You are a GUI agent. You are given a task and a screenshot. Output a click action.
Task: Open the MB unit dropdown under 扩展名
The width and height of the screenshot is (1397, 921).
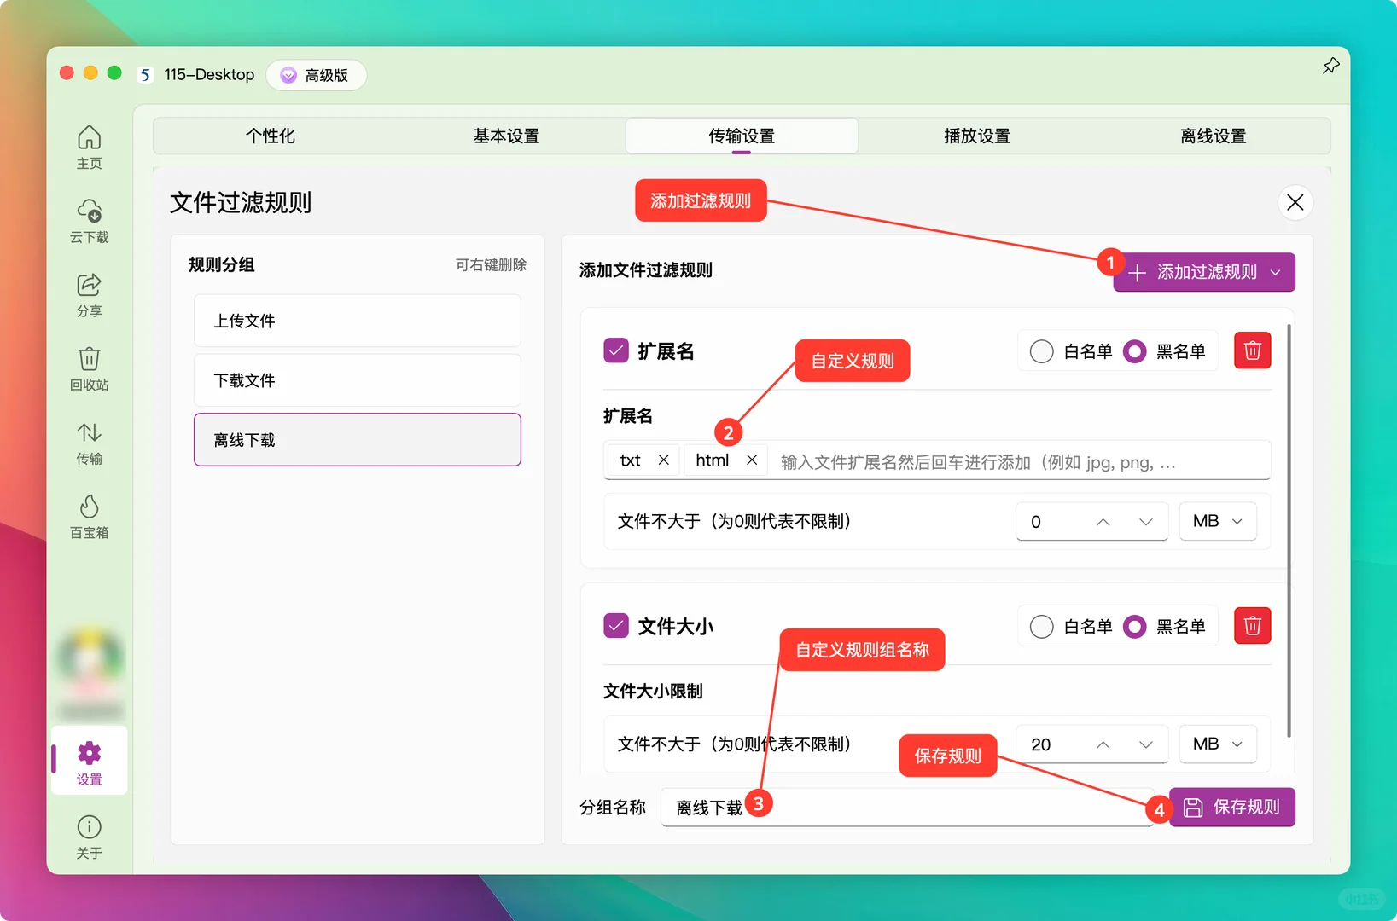tap(1218, 521)
